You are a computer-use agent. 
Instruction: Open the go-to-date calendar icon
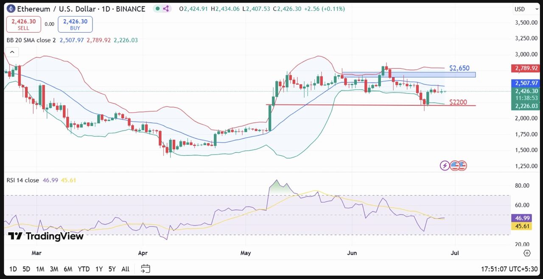[146, 269]
